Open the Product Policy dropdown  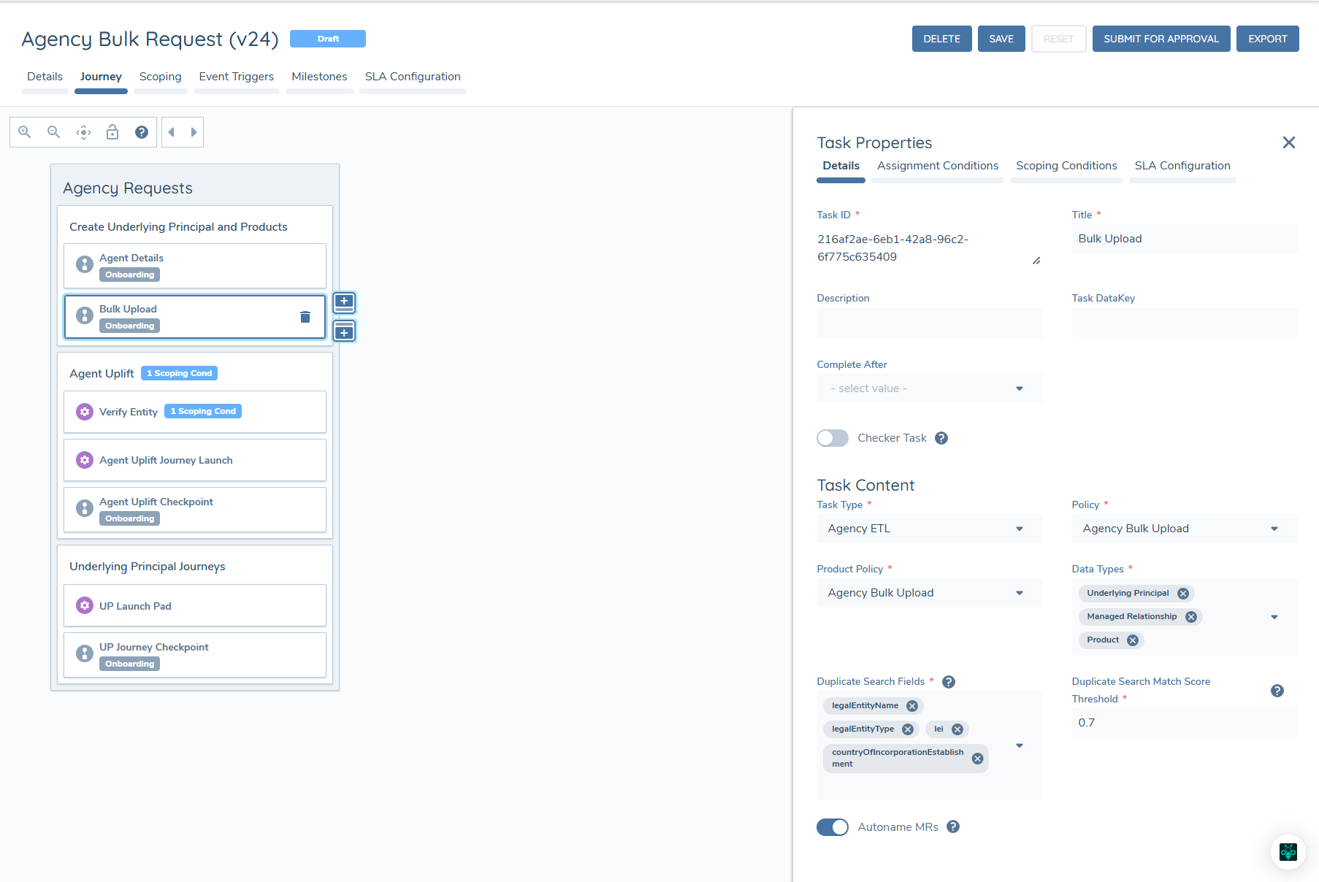tap(929, 593)
